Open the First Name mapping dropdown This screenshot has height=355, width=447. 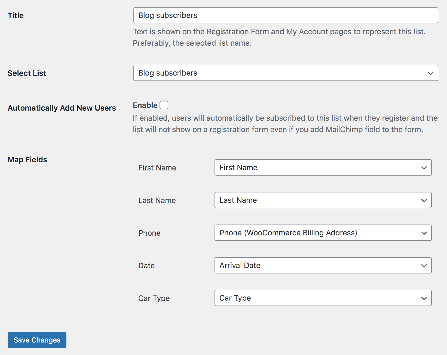pos(323,167)
